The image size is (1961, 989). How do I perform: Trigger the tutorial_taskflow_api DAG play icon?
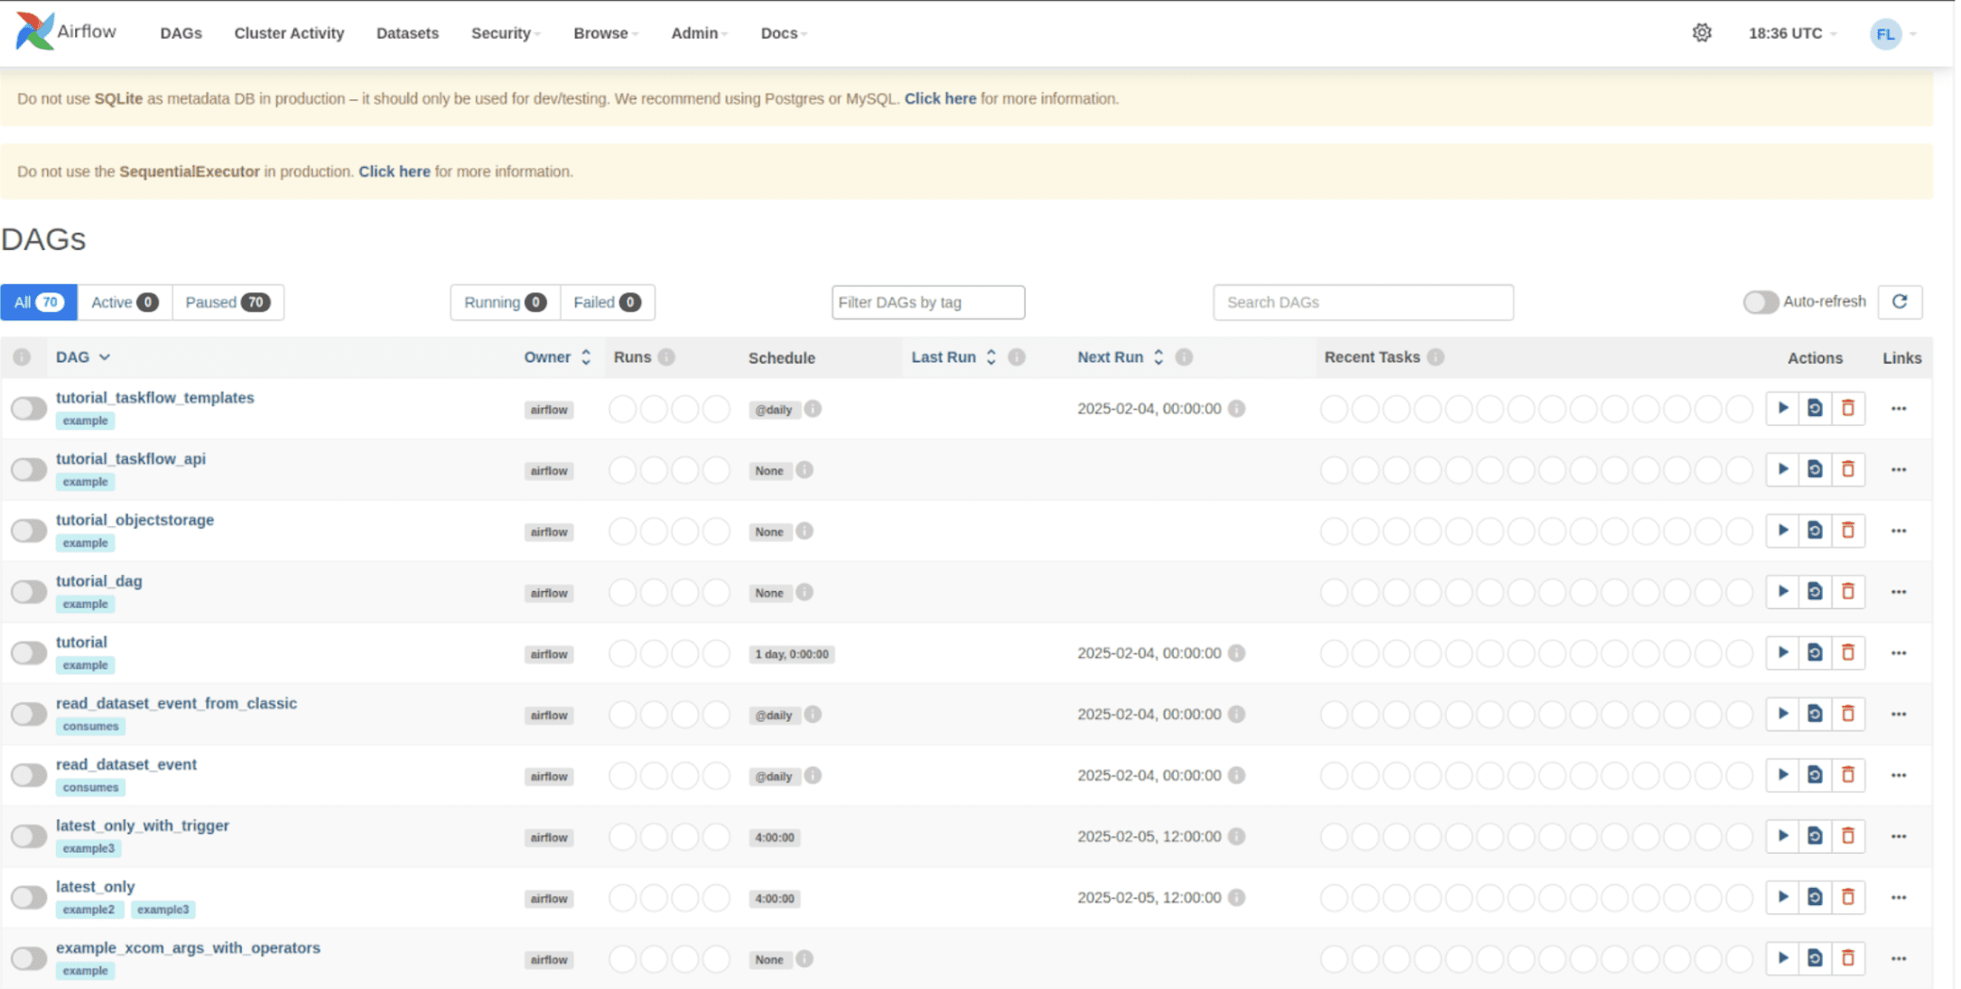tap(1782, 469)
